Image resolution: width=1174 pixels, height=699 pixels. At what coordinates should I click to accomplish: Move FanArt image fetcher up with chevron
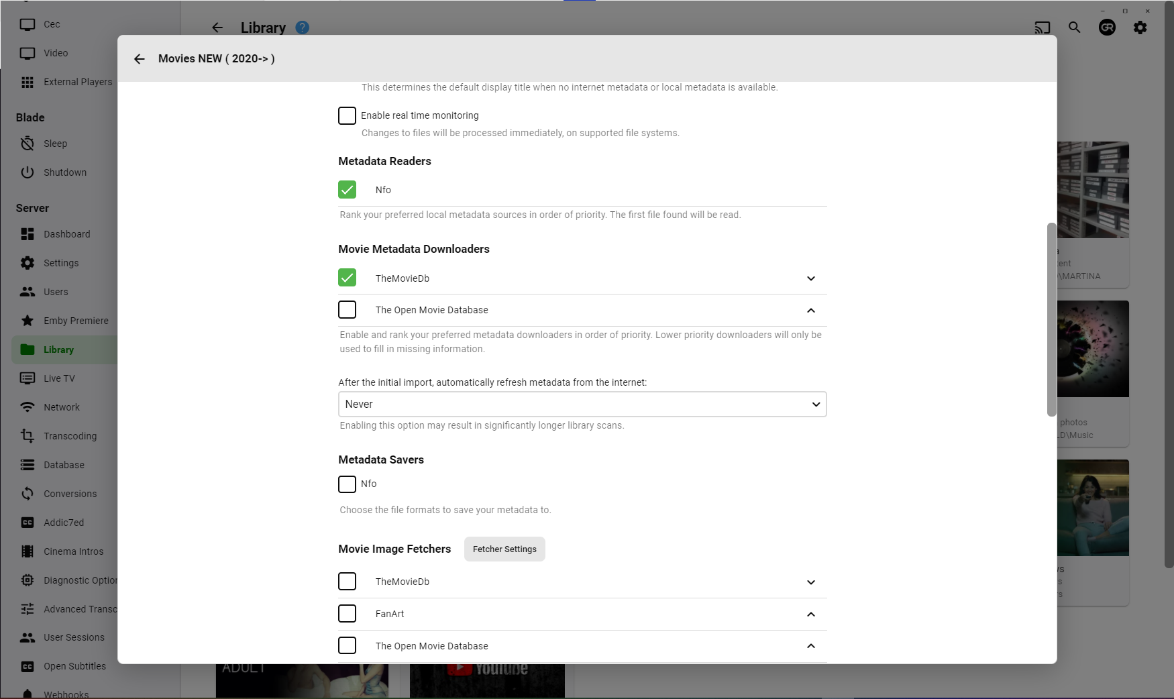tap(811, 614)
